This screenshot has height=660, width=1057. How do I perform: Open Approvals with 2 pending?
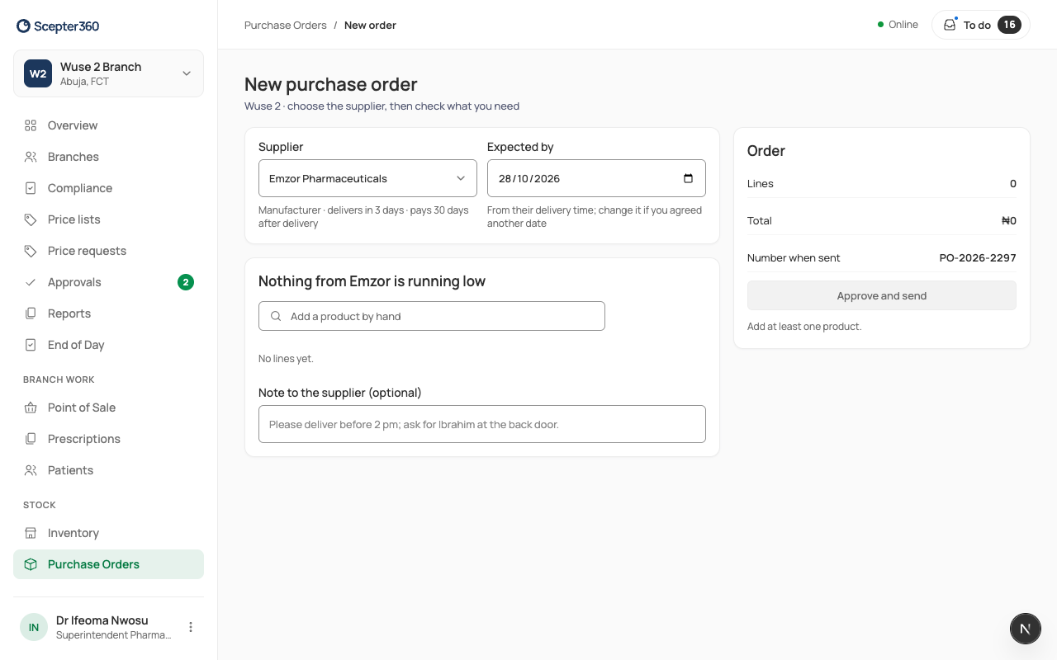108,282
